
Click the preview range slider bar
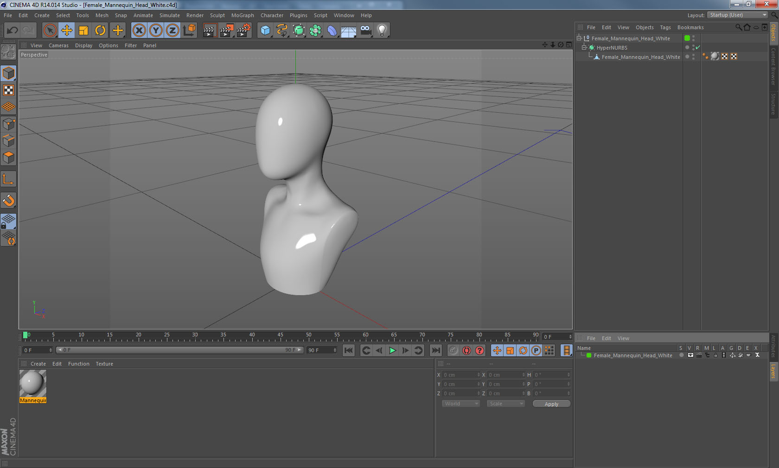click(180, 350)
